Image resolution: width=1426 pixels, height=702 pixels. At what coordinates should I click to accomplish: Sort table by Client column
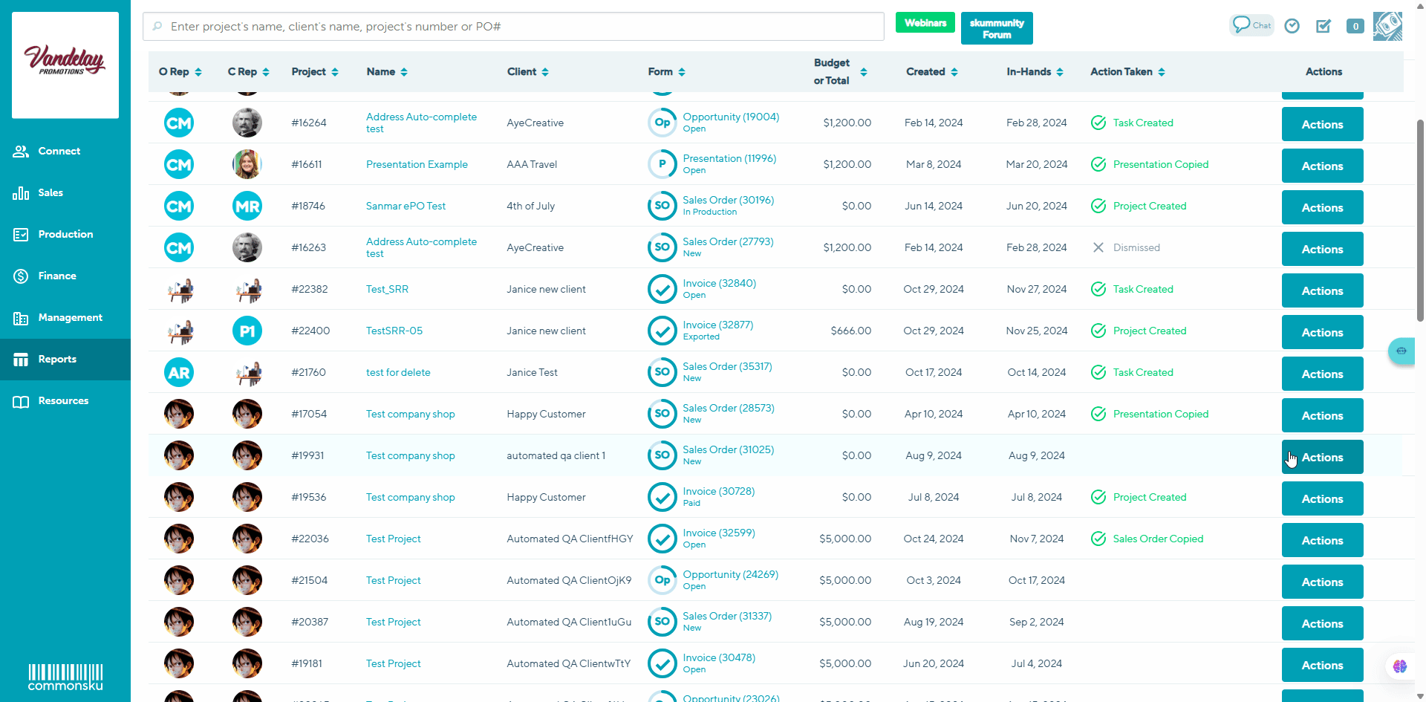tap(528, 72)
